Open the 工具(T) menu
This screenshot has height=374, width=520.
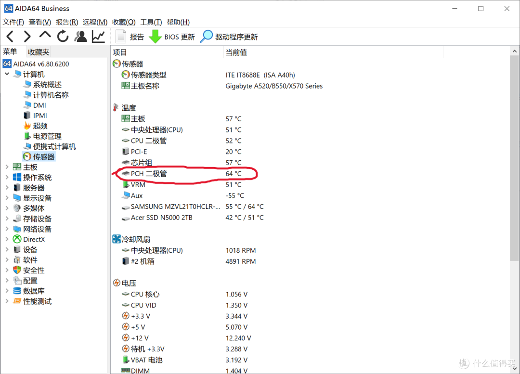(151, 22)
